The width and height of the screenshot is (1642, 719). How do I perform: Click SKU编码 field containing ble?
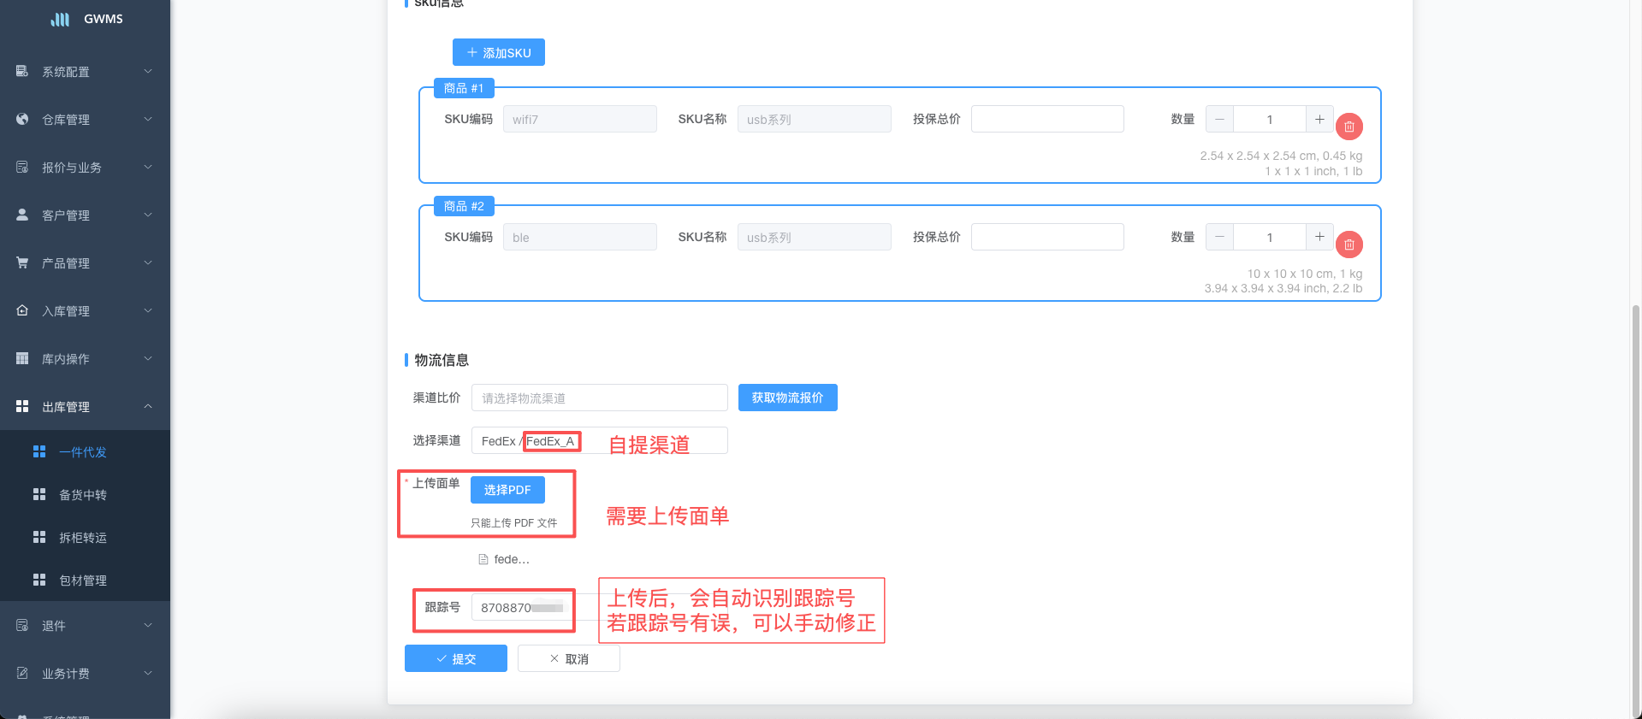pos(580,237)
